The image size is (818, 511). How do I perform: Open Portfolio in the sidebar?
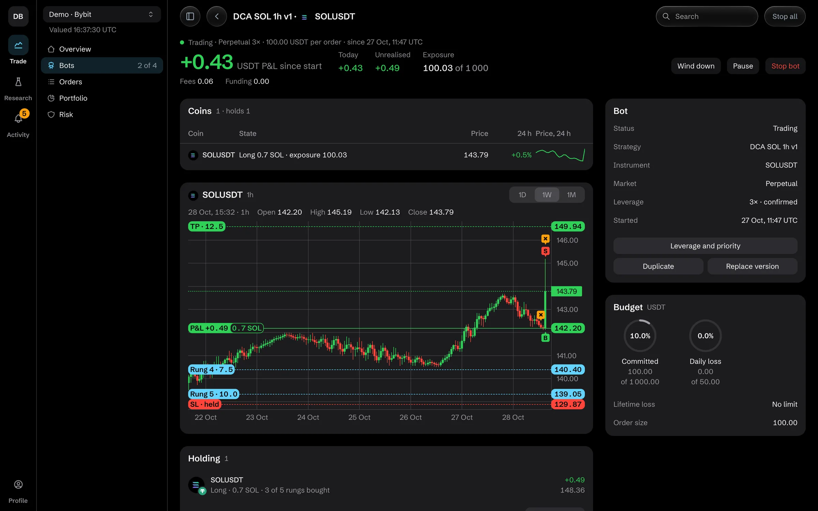pyautogui.click(x=102, y=98)
